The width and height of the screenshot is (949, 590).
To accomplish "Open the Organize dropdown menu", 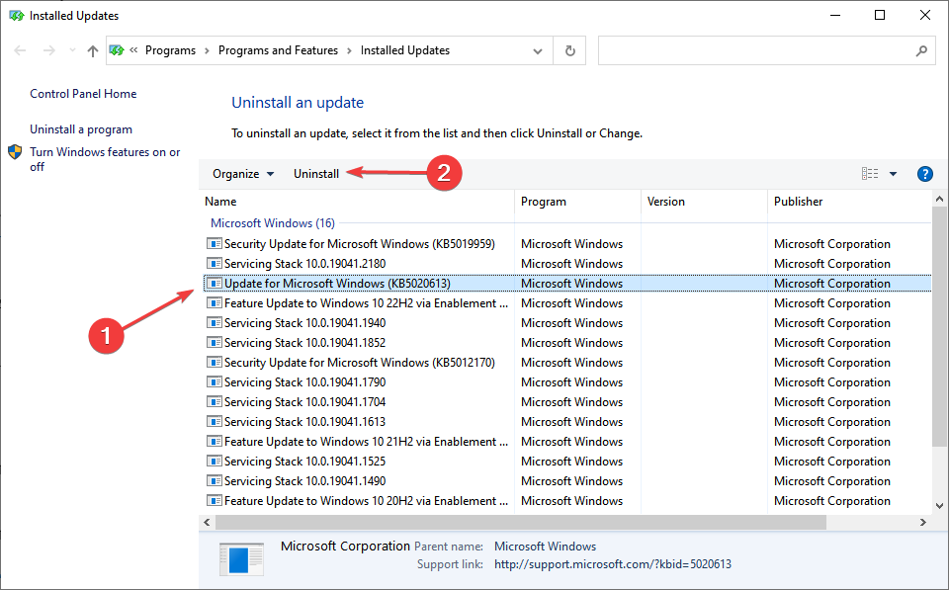I will [x=243, y=174].
